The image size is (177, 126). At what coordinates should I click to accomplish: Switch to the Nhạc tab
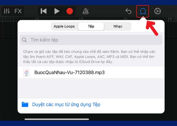(118, 26)
